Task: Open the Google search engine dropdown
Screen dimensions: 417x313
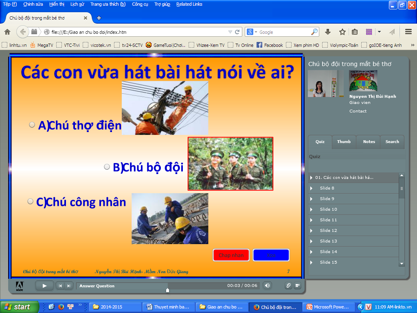Action: 252,32
